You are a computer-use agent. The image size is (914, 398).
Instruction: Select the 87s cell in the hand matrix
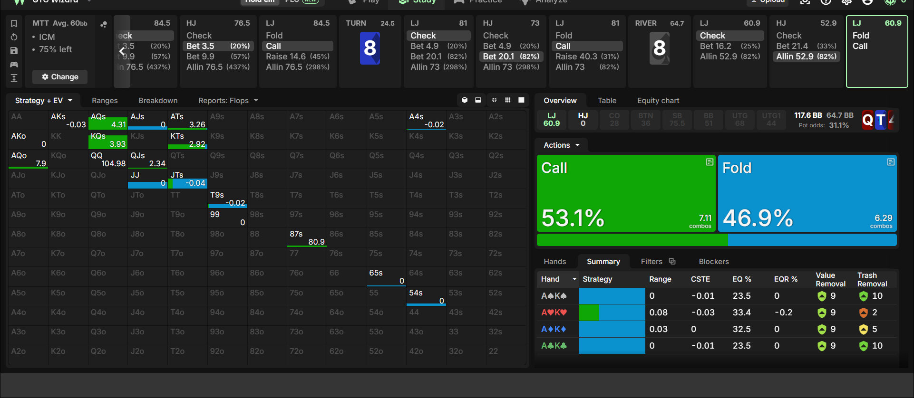point(307,237)
